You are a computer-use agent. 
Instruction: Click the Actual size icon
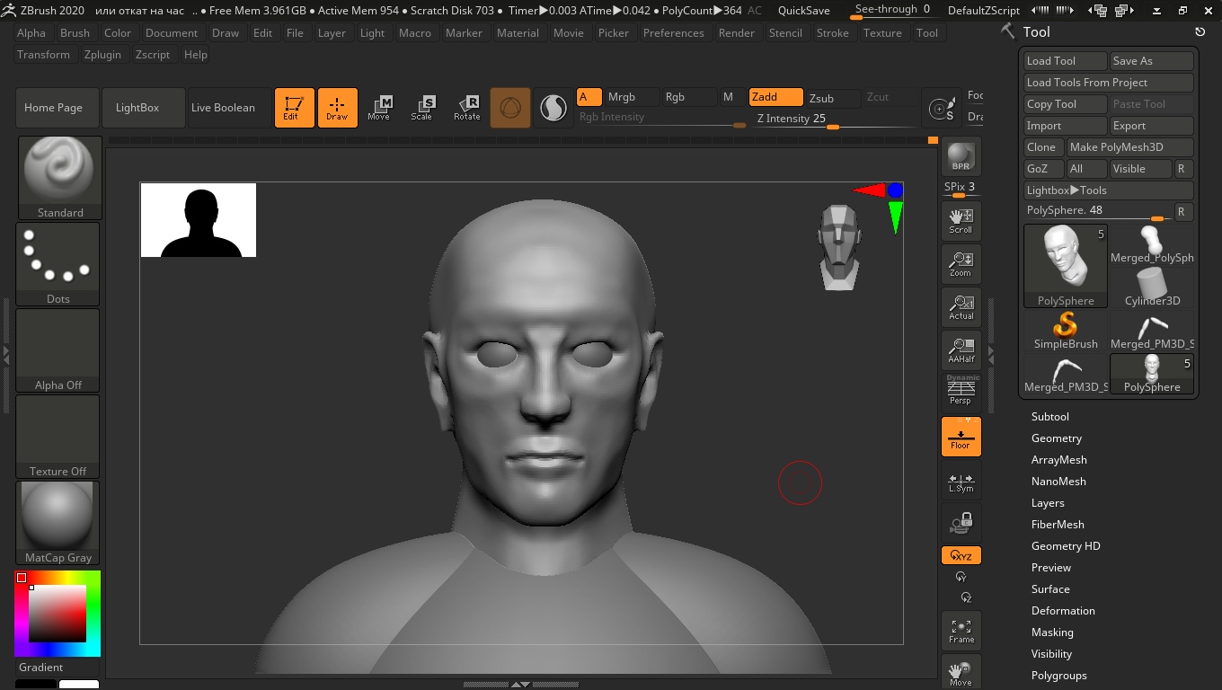pos(961,305)
